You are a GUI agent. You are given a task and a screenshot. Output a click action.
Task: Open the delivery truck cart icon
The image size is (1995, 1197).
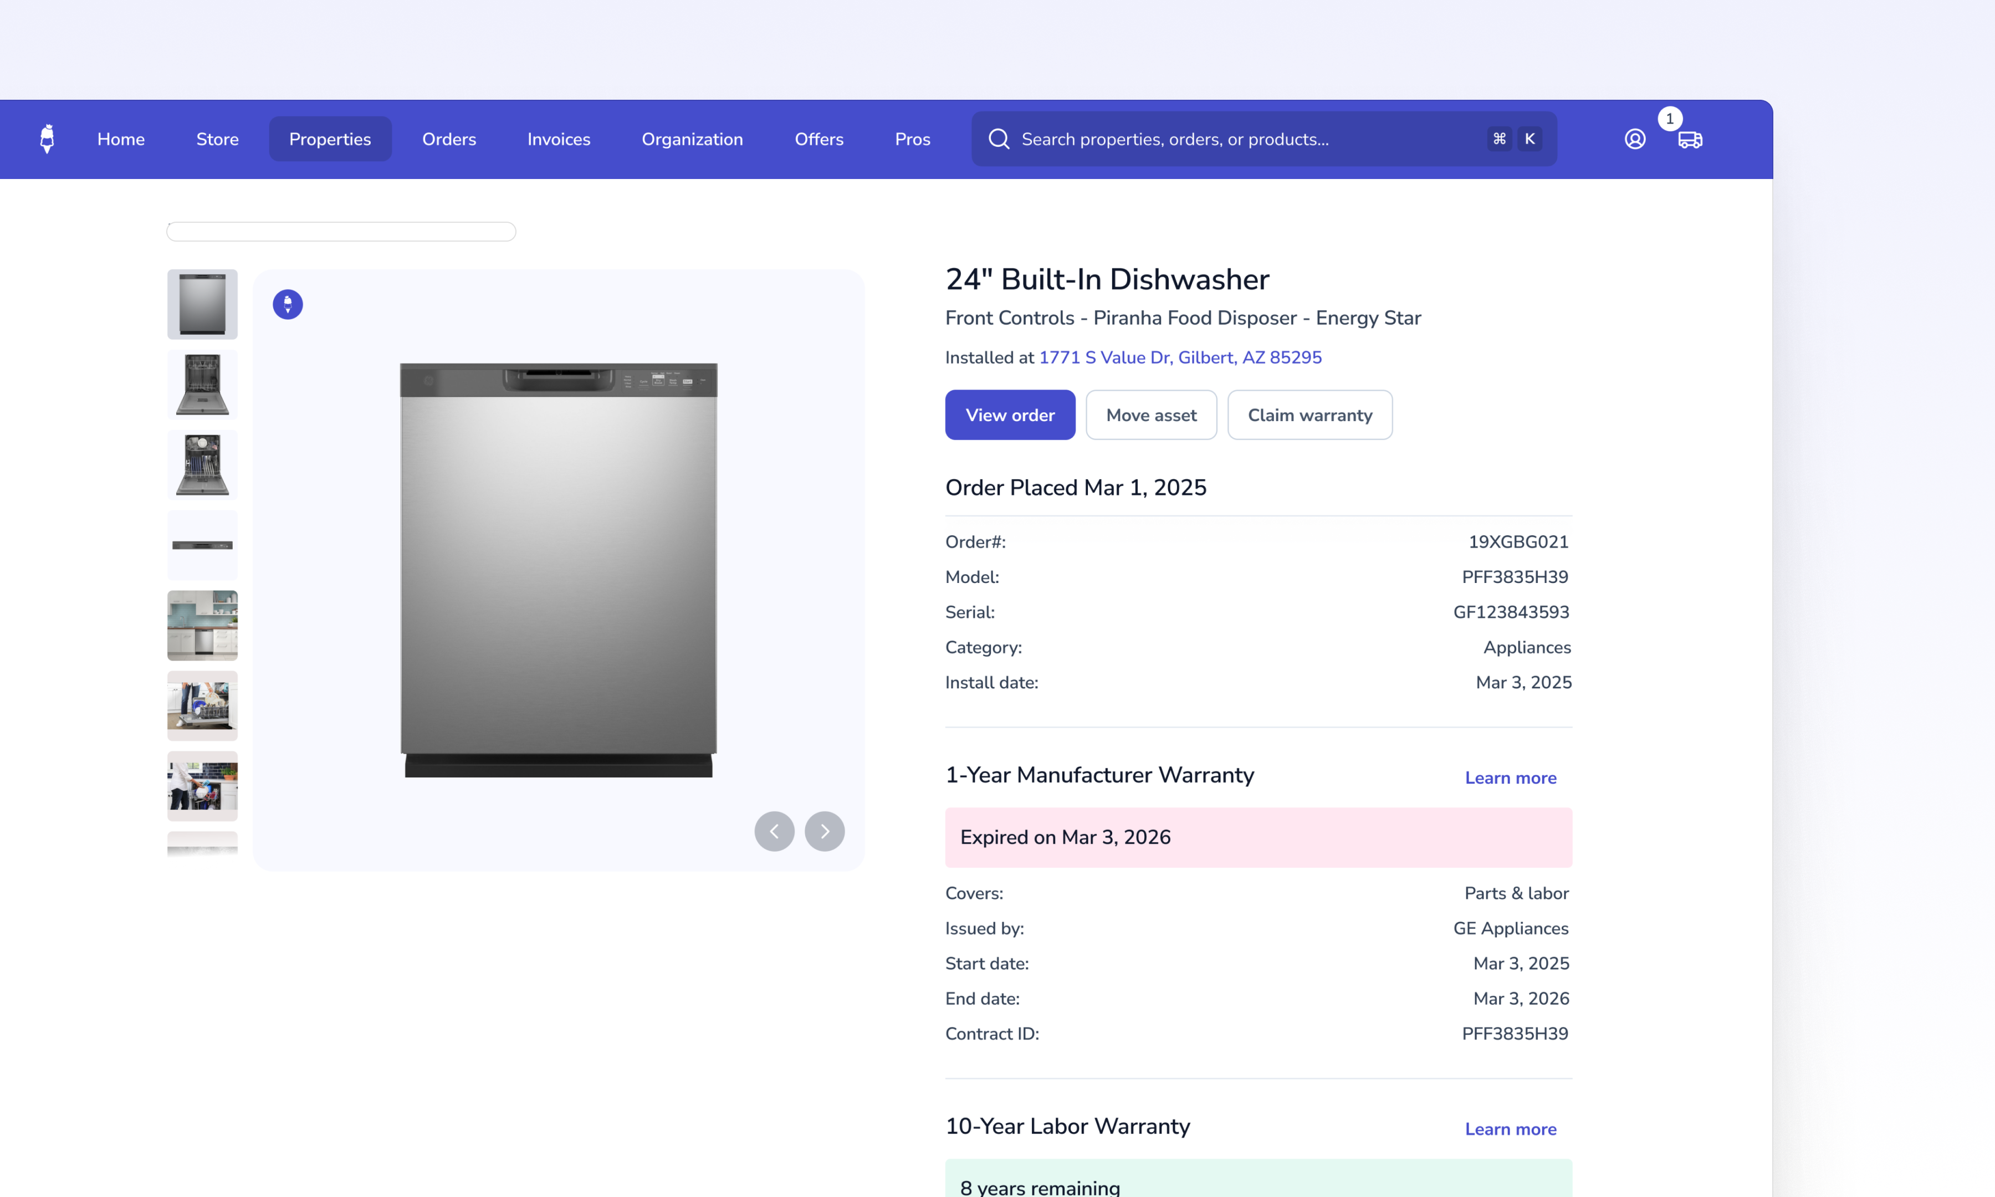pyautogui.click(x=1690, y=140)
